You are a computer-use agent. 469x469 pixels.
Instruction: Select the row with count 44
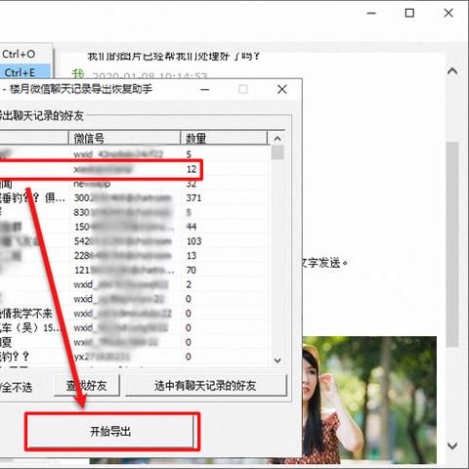click(x=134, y=227)
